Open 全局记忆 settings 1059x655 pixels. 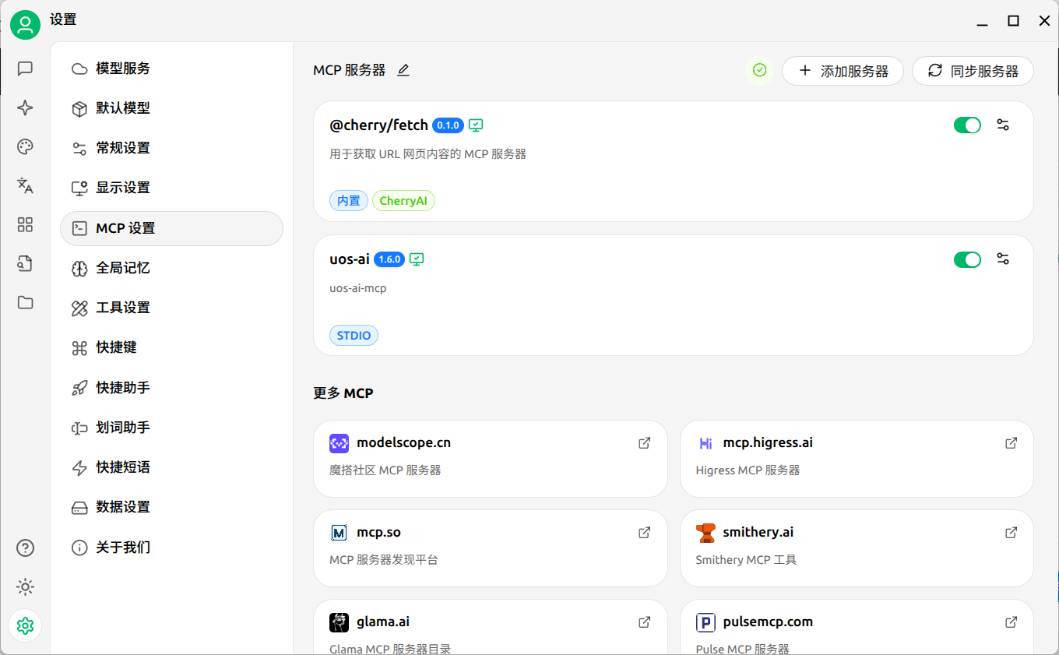pos(171,268)
